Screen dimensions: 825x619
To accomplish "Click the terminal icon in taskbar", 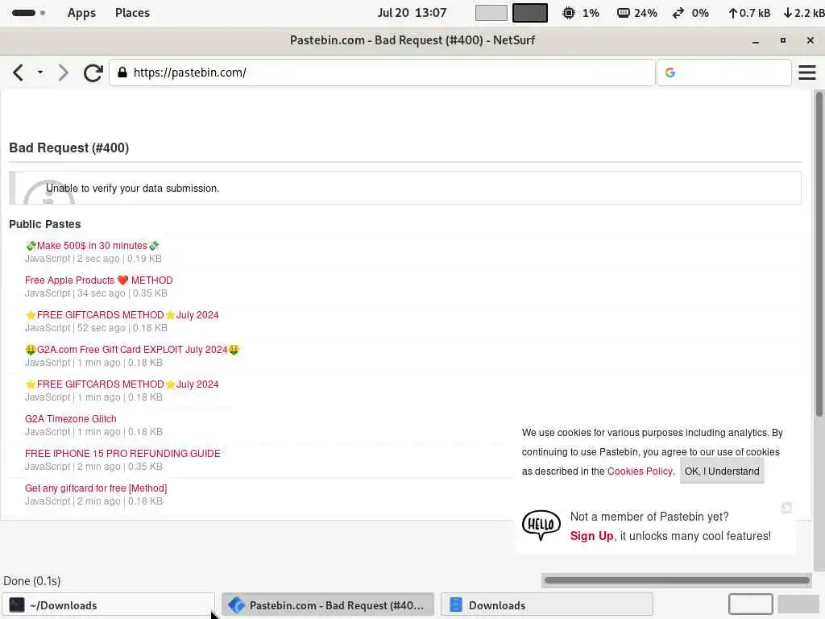I will coord(17,605).
